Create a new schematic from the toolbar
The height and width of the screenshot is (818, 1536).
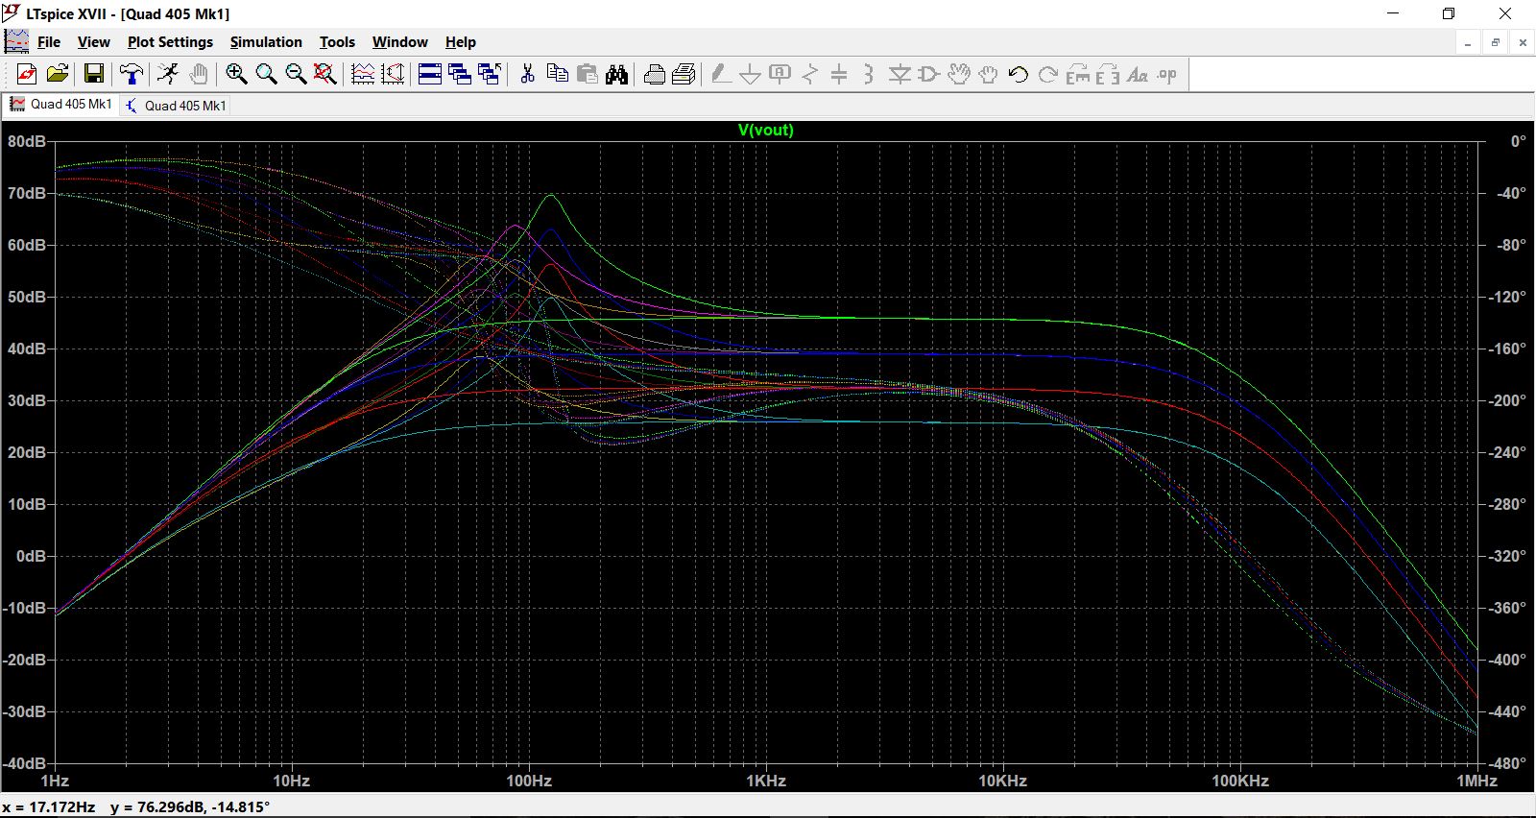[x=27, y=74]
